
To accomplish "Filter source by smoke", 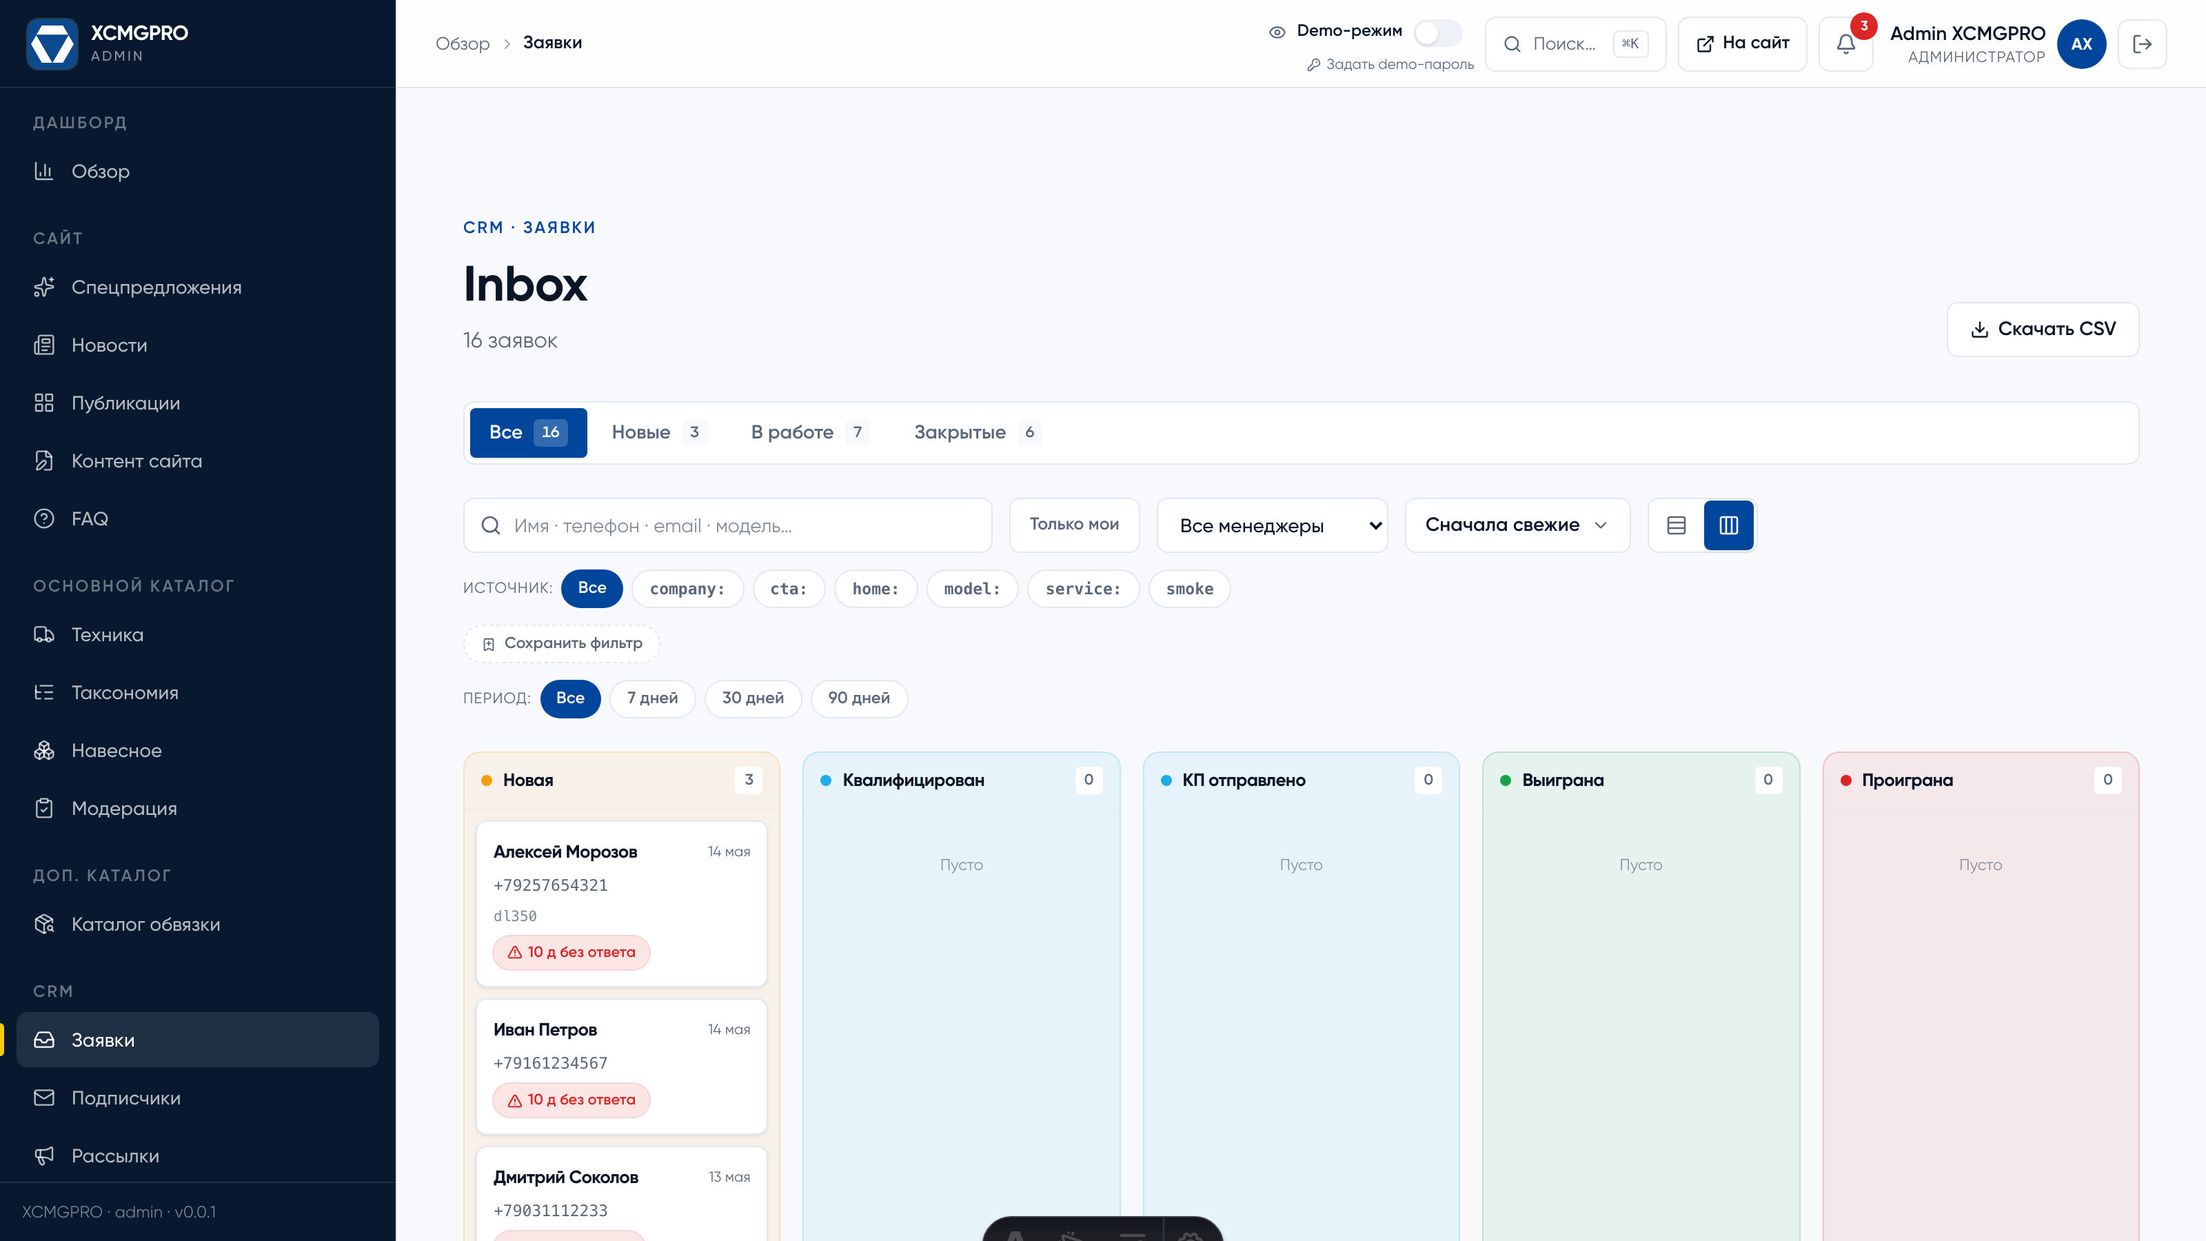I will [1189, 588].
